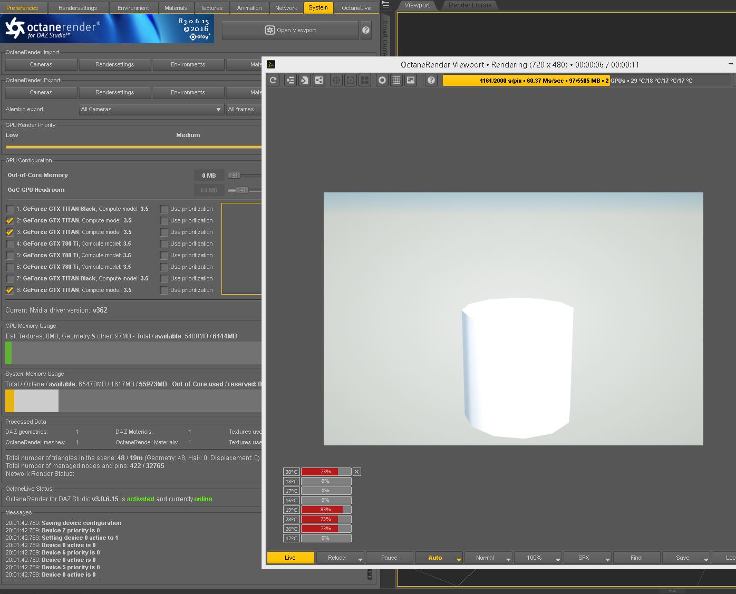Click the OctaneRender Viewport window title icon
The image size is (736, 594).
(x=271, y=64)
